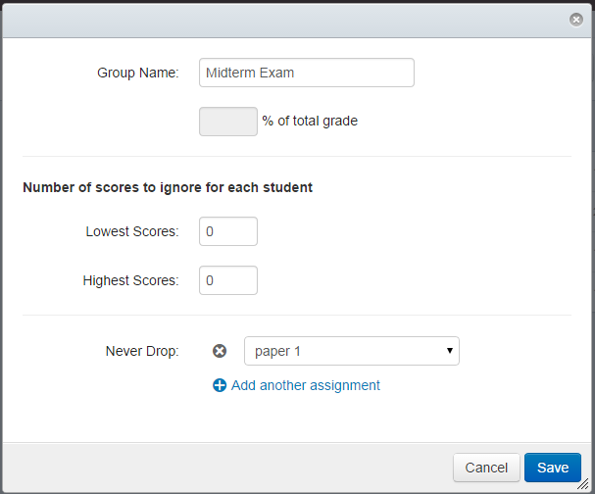Remove paper 1 from Never Drop

pos(220,351)
